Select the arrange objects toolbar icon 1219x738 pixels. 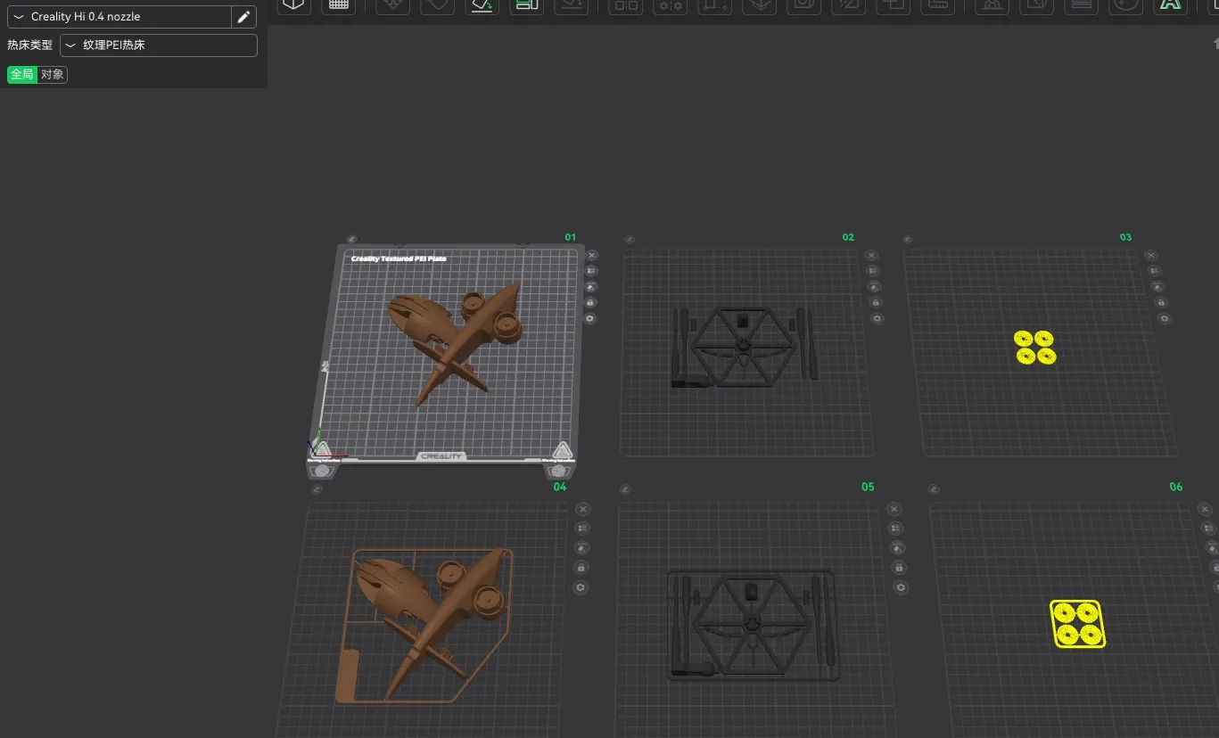coord(527,6)
